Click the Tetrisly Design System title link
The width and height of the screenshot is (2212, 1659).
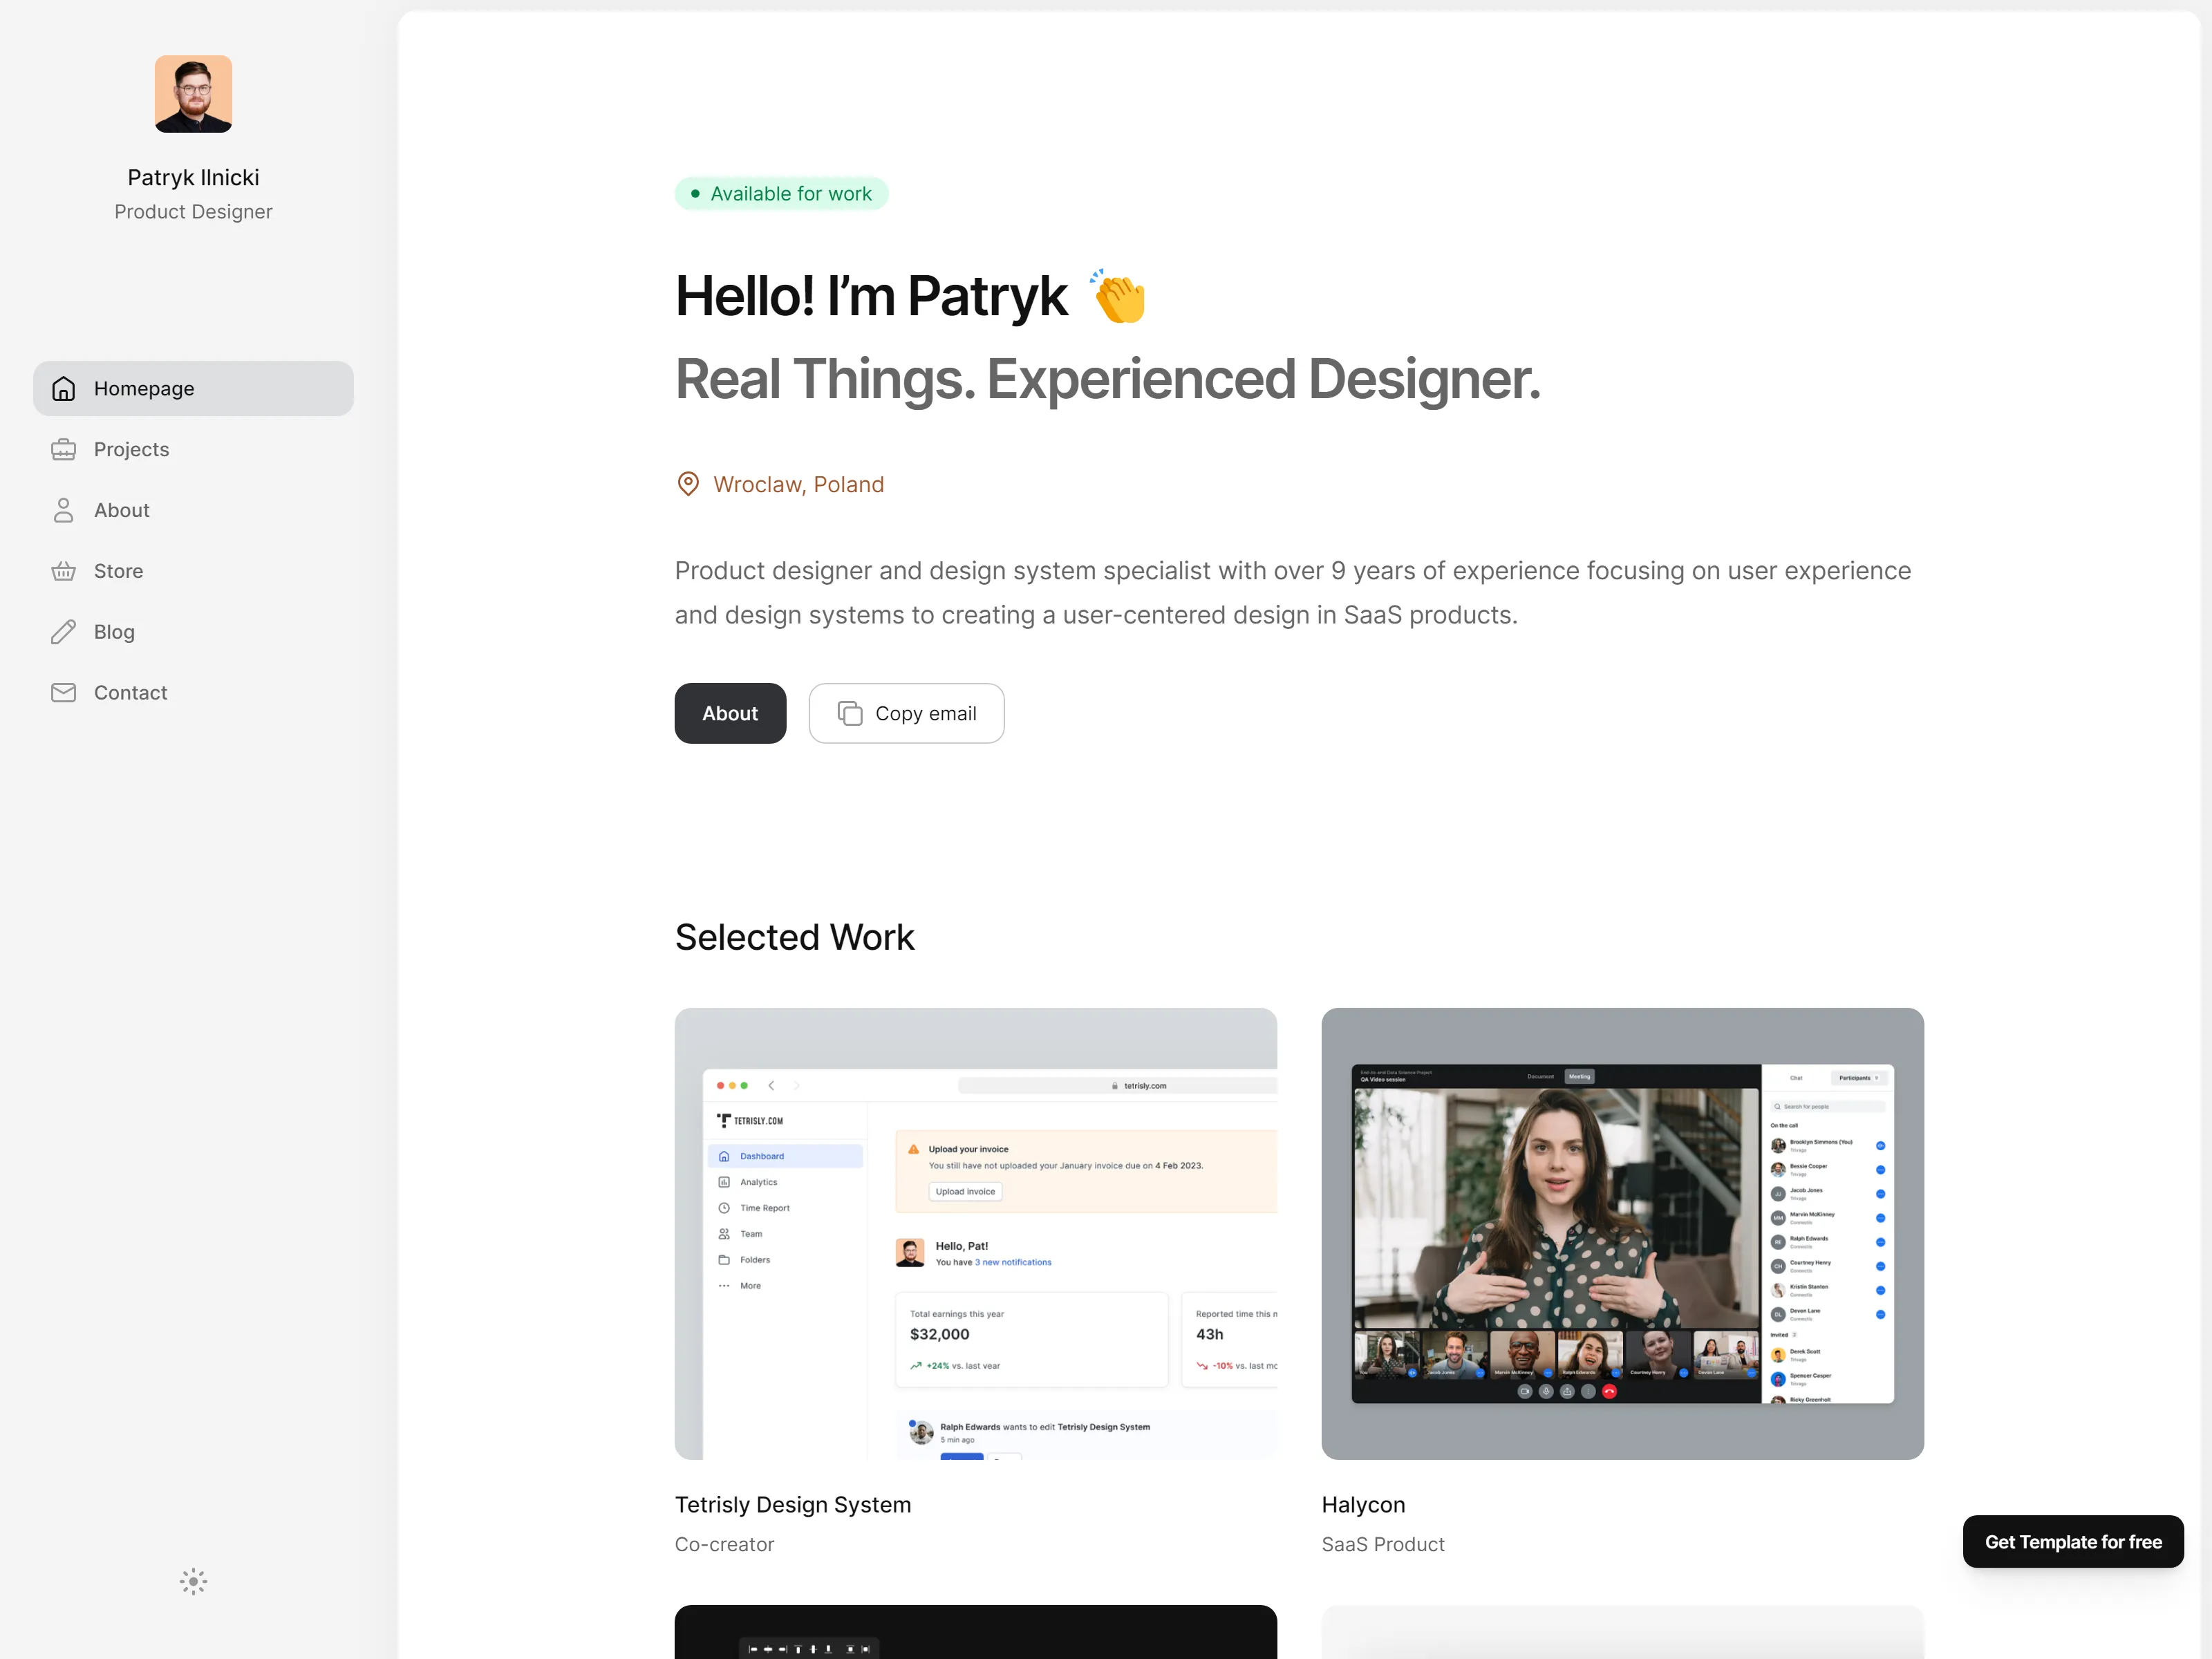click(x=793, y=1504)
